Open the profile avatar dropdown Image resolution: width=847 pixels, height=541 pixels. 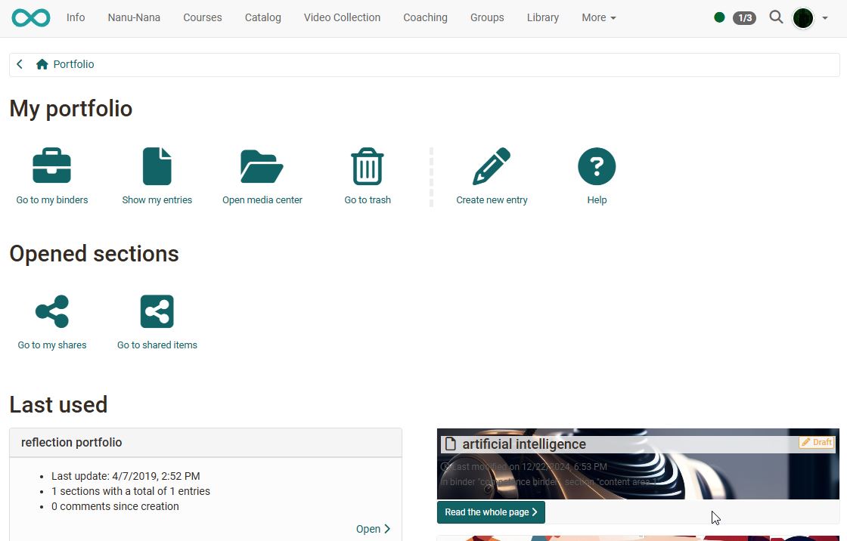tap(803, 17)
